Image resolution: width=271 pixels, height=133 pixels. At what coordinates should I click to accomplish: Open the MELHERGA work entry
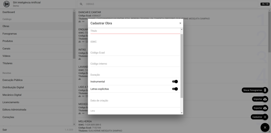point(85,121)
